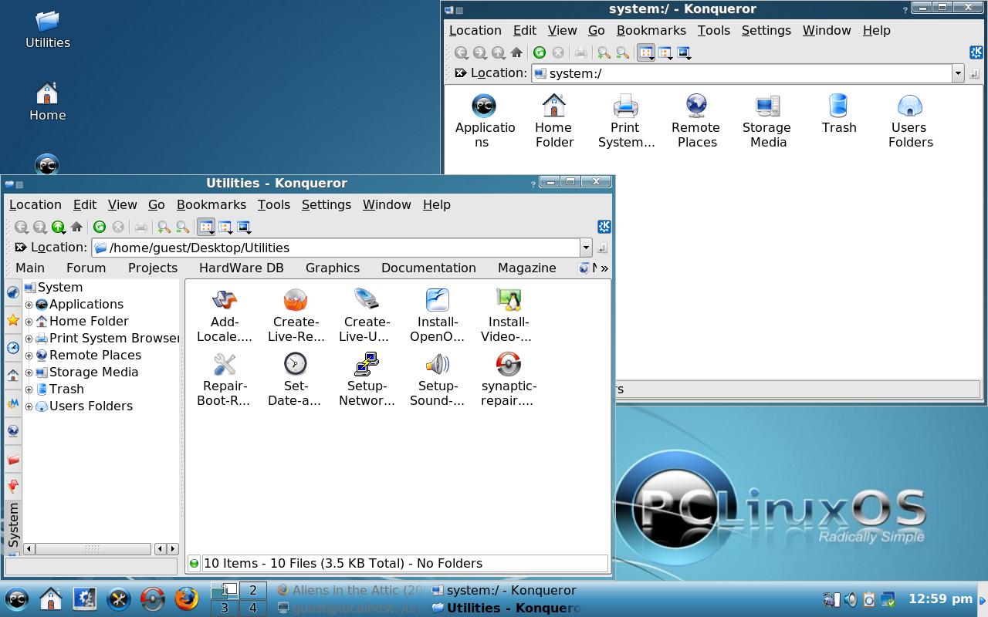
Task: Zoom out on icons in Utilities window
Action: (x=183, y=227)
